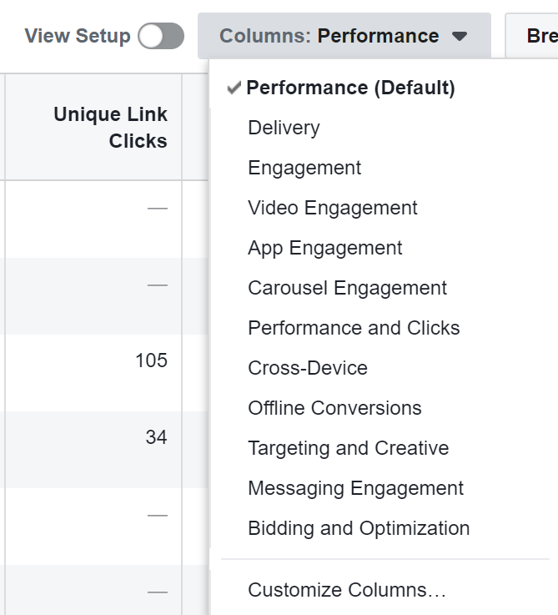The image size is (558, 615).
Task: Open Customize Columns… dialog
Action: [x=347, y=590]
